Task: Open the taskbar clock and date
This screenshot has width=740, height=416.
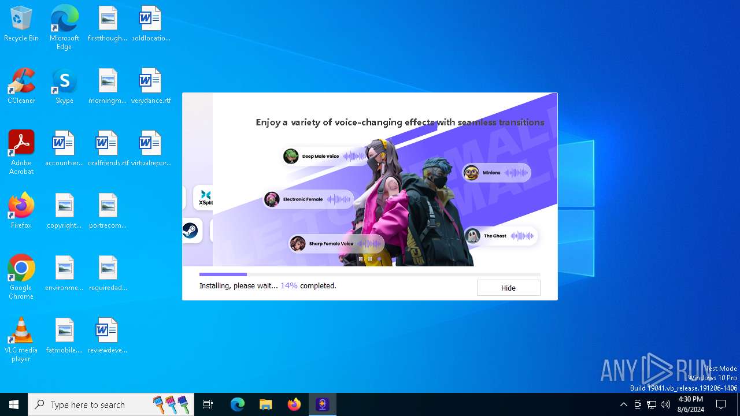Action: coord(691,404)
